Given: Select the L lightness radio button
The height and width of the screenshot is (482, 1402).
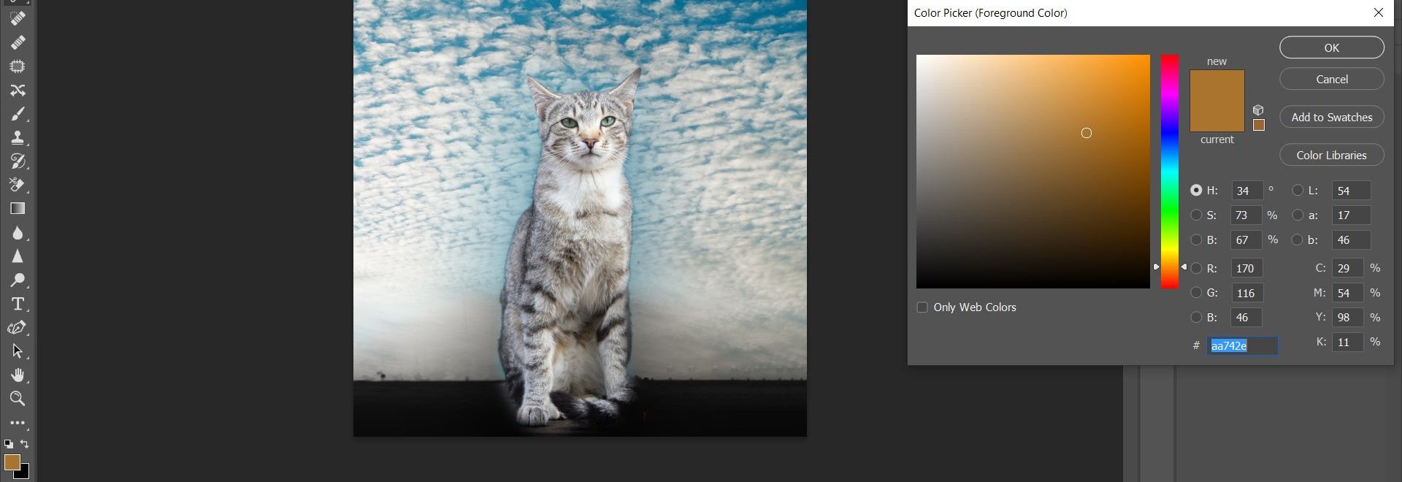Looking at the screenshot, I should coord(1298,190).
